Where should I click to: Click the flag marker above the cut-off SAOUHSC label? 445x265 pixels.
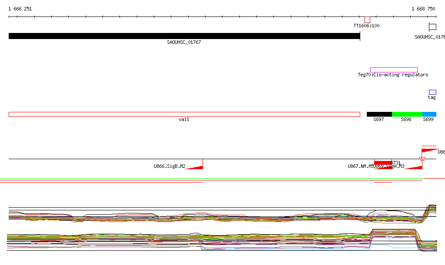[432, 27]
